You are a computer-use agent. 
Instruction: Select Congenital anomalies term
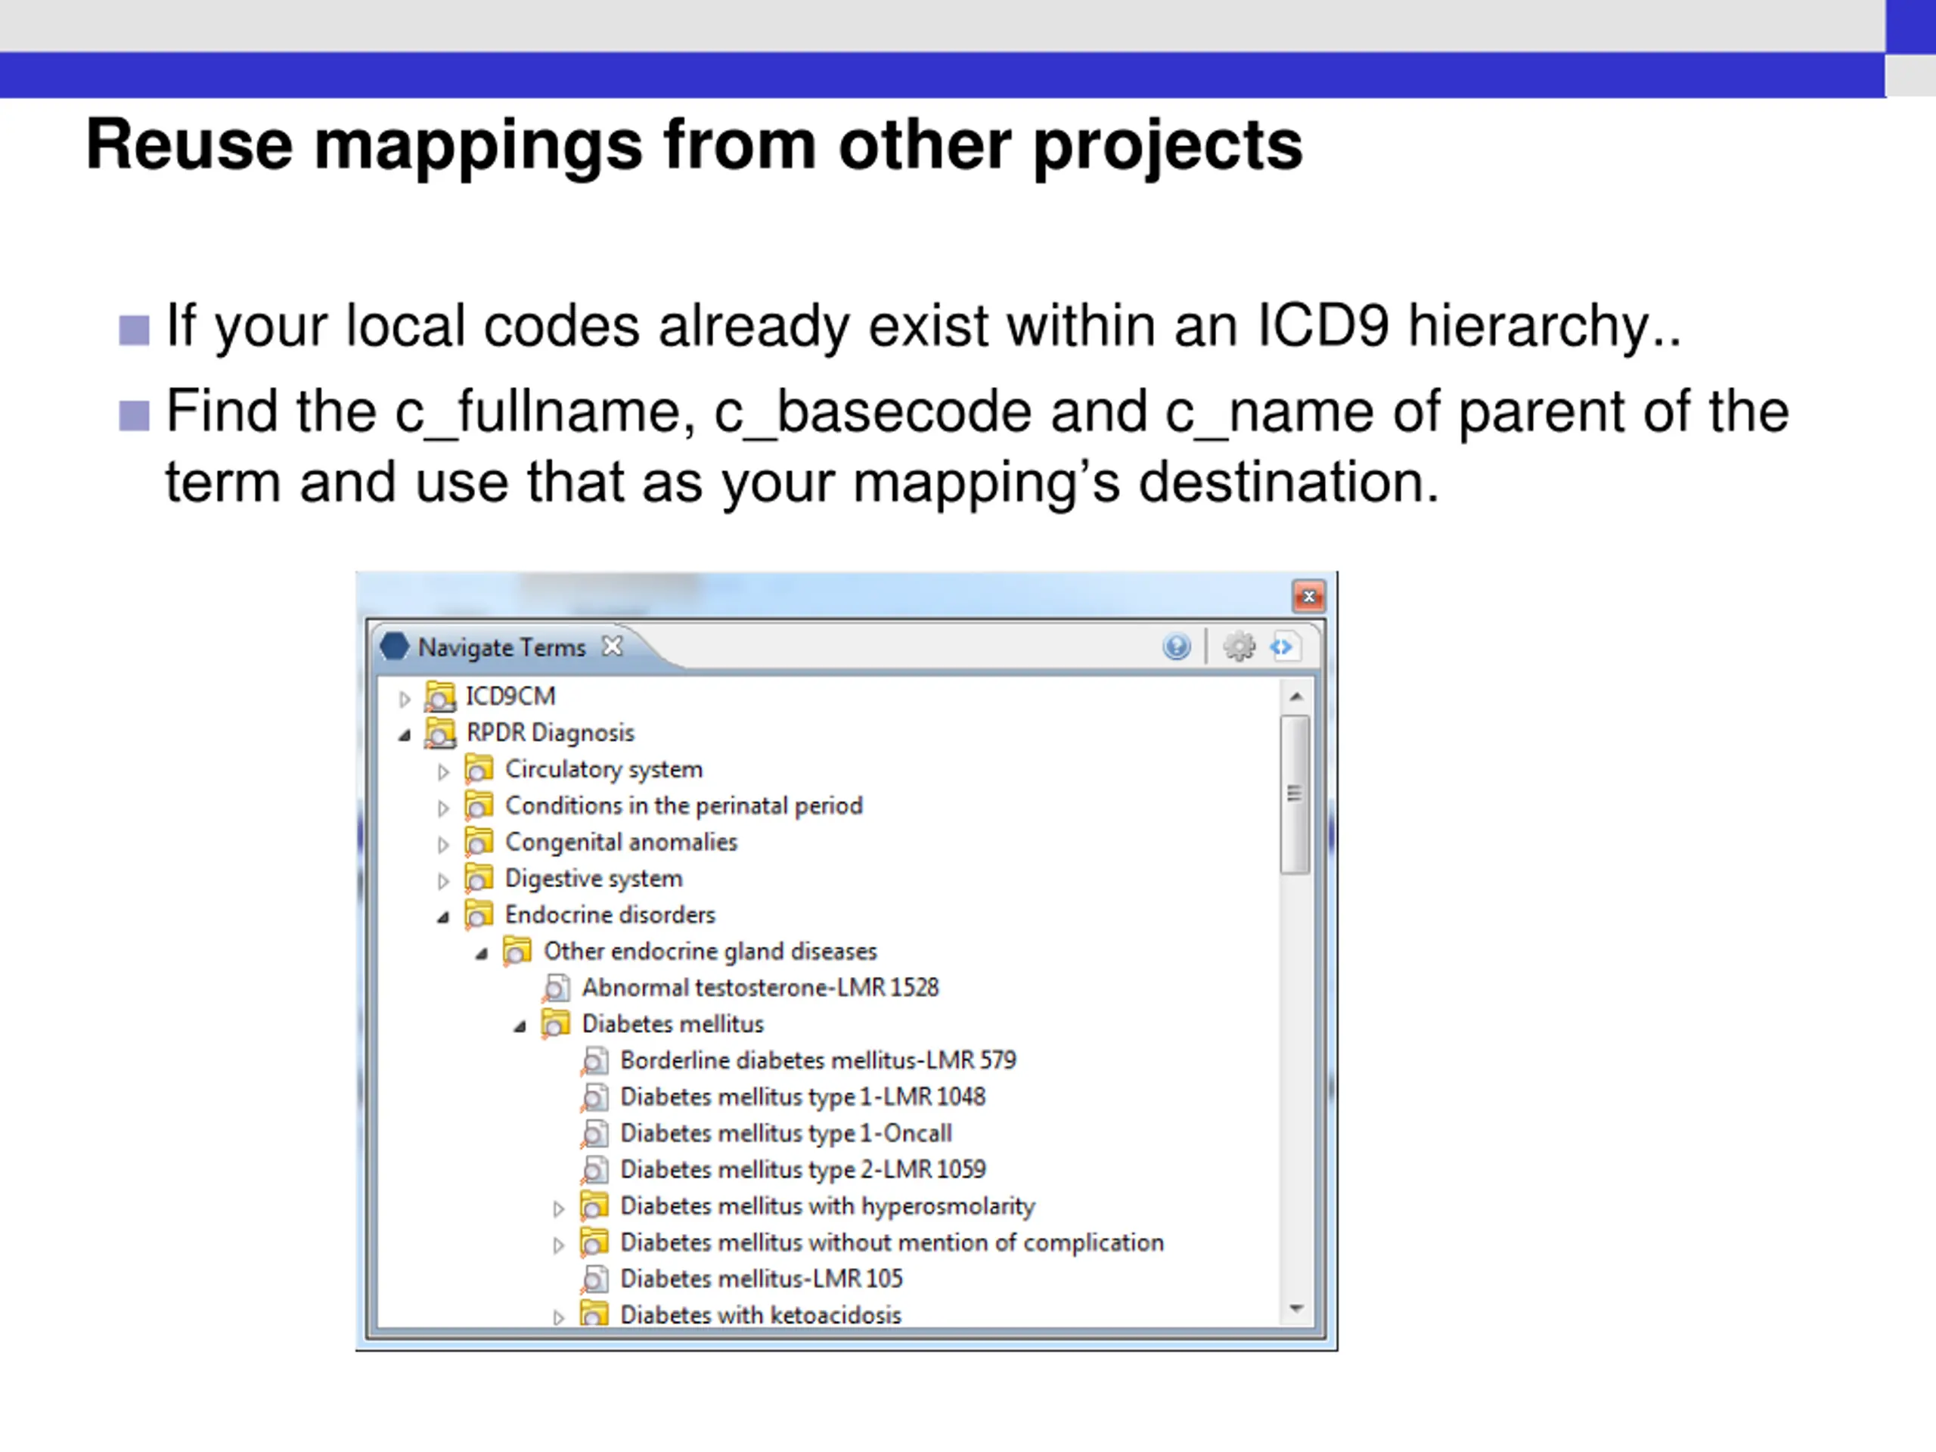pyautogui.click(x=622, y=842)
